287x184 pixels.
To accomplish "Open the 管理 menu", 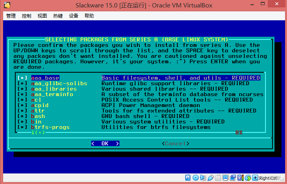I will tap(11, 16).
